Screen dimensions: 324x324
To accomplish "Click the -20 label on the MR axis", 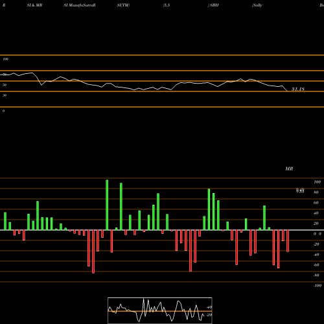I will (316, 244).
